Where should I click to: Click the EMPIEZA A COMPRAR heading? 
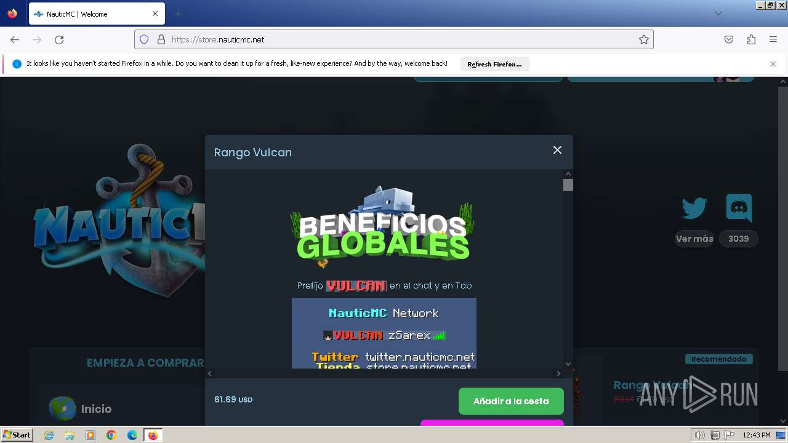(x=145, y=363)
